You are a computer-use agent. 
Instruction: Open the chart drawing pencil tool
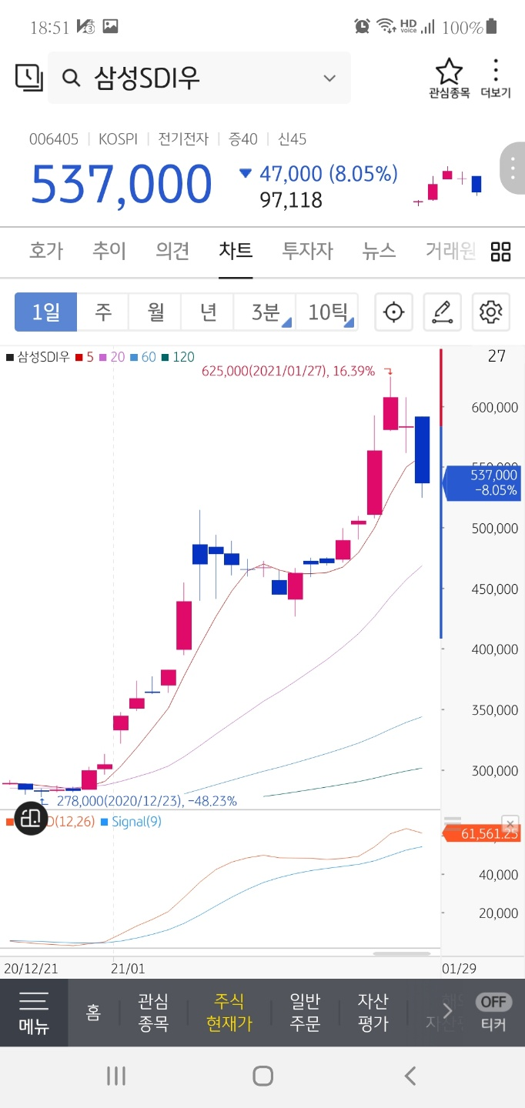(443, 312)
